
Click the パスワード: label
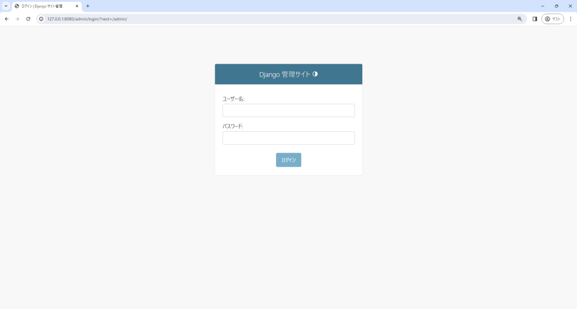233,126
